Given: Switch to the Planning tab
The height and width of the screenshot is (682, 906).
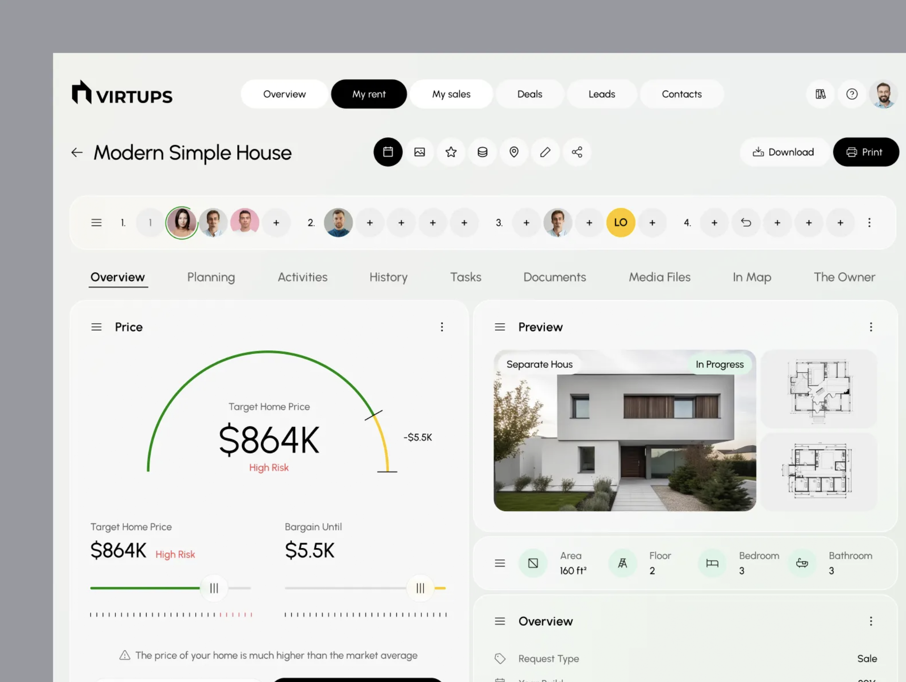Looking at the screenshot, I should (x=211, y=277).
